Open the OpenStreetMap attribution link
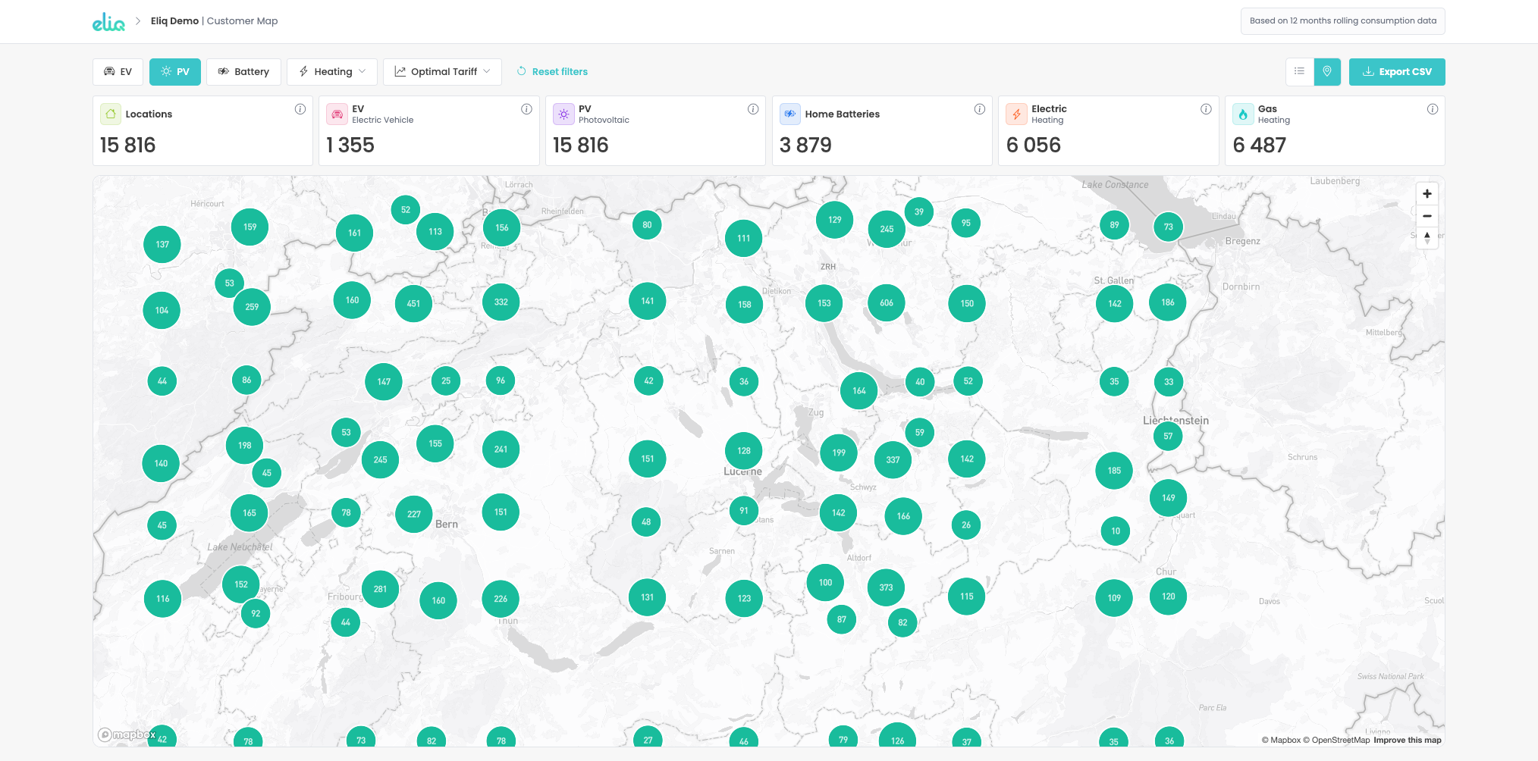 point(1336,741)
